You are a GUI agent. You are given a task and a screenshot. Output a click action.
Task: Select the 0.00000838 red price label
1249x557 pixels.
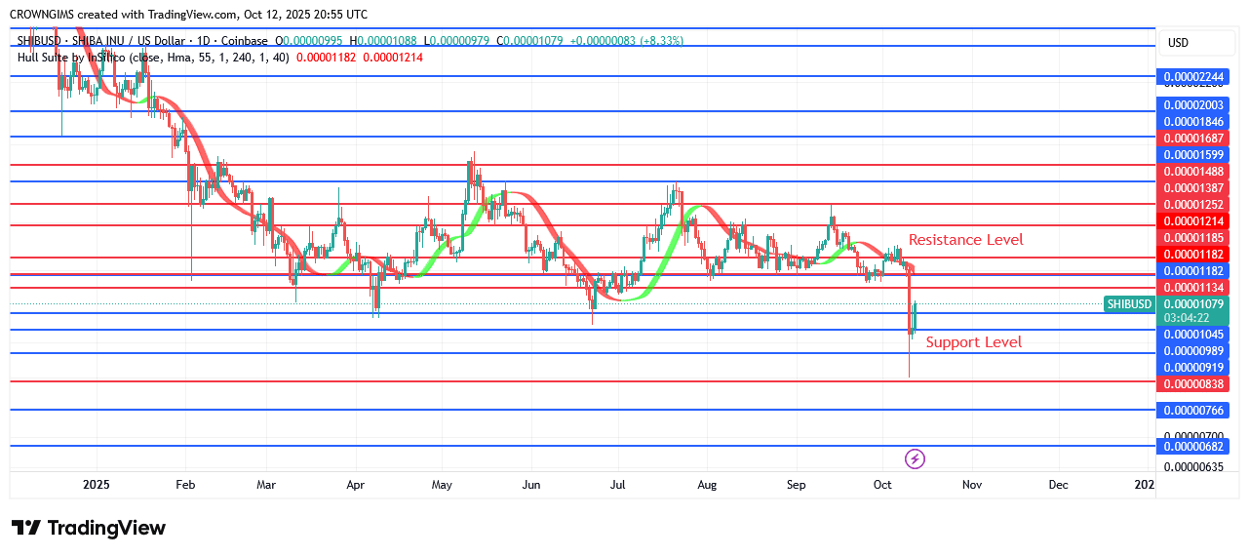tap(1193, 384)
